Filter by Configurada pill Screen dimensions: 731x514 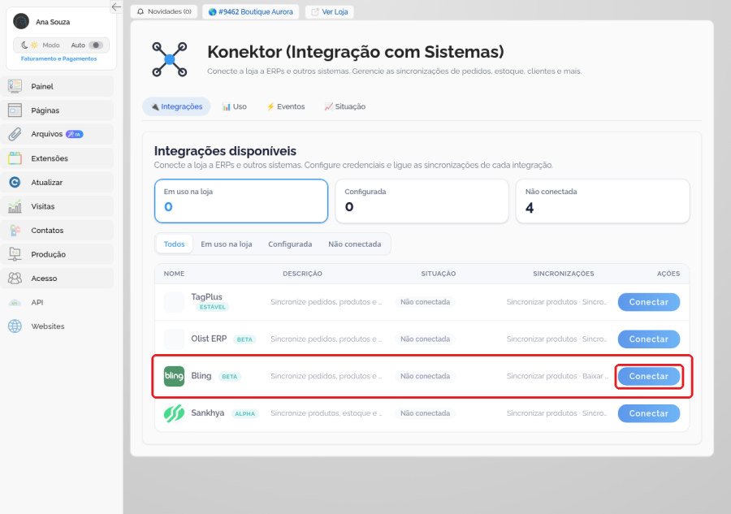pos(290,244)
